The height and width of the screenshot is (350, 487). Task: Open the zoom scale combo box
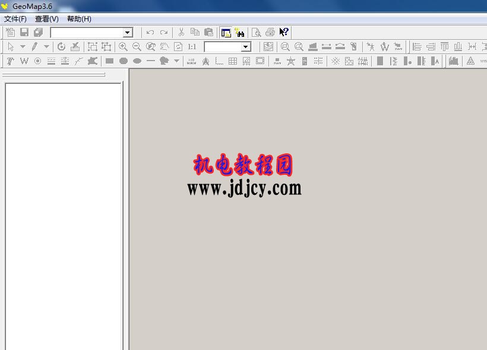(x=227, y=47)
